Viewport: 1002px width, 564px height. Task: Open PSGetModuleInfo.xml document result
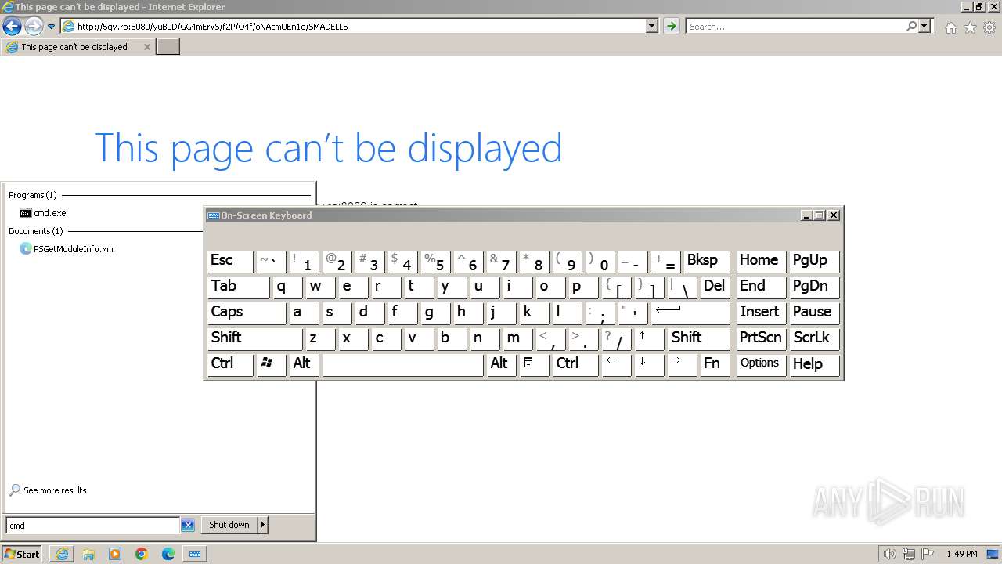67,249
